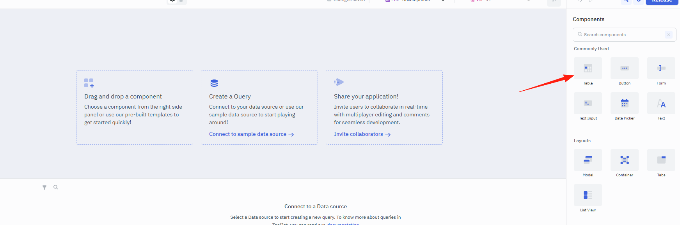Pick the Text component icon

tap(661, 103)
